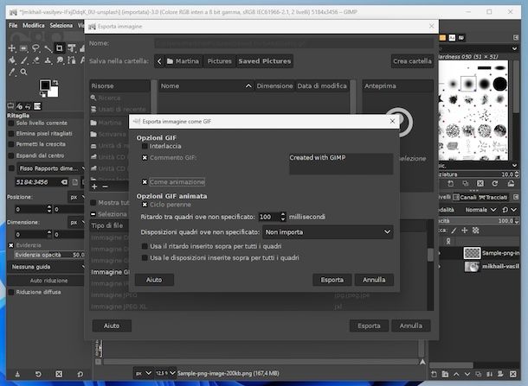Select the Crop tool in the toolbox
528x386 pixels.
(x=59, y=48)
